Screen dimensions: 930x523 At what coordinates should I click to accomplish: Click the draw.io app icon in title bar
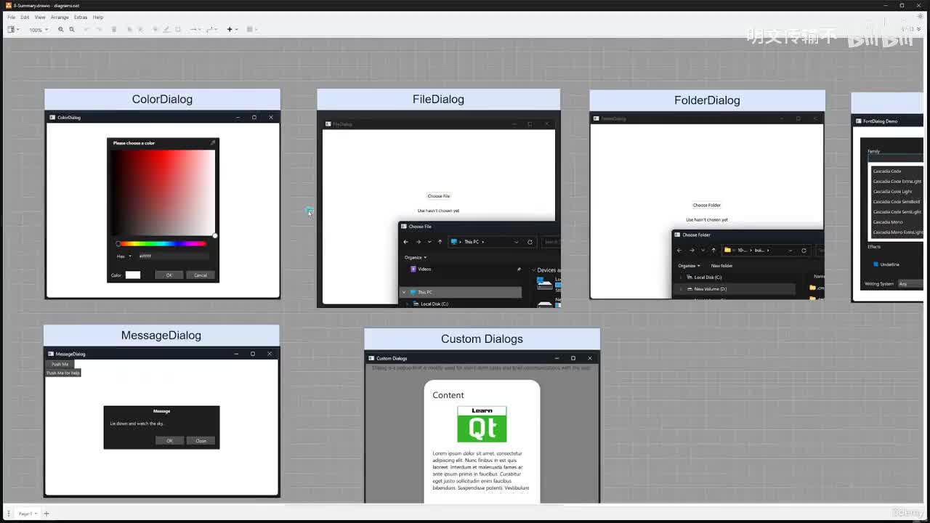click(9, 5)
